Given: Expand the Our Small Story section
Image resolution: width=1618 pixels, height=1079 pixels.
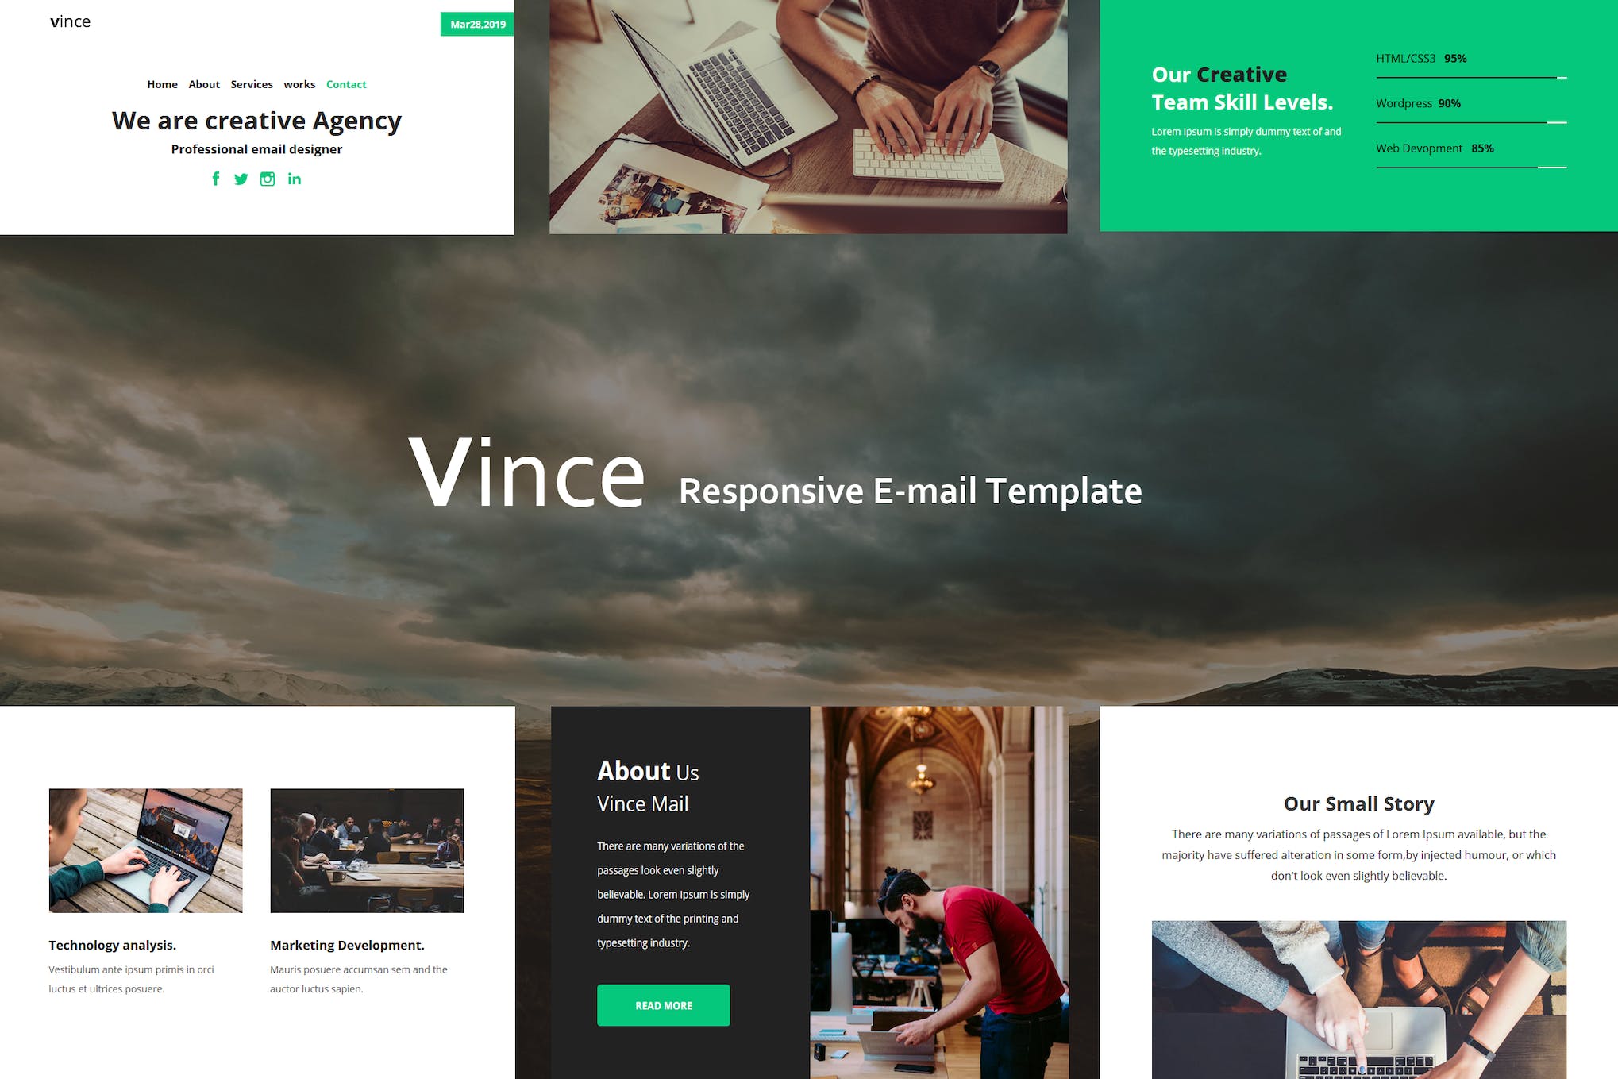Looking at the screenshot, I should point(1359,802).
